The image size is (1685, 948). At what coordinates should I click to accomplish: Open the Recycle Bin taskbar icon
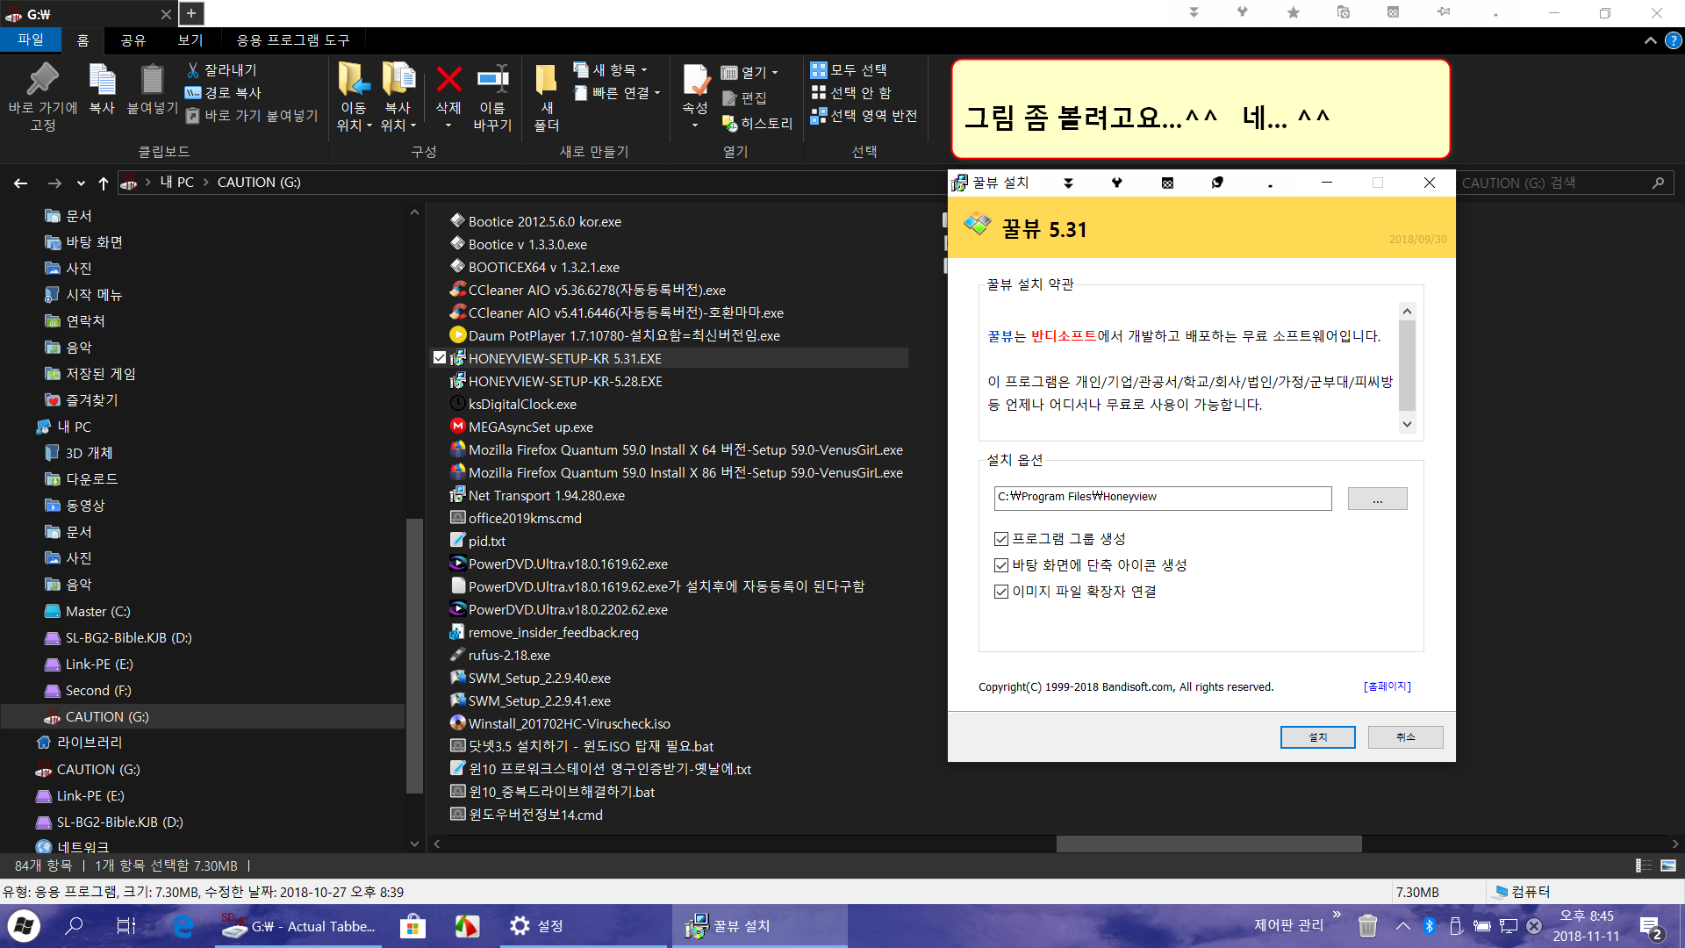[1367, 926]
